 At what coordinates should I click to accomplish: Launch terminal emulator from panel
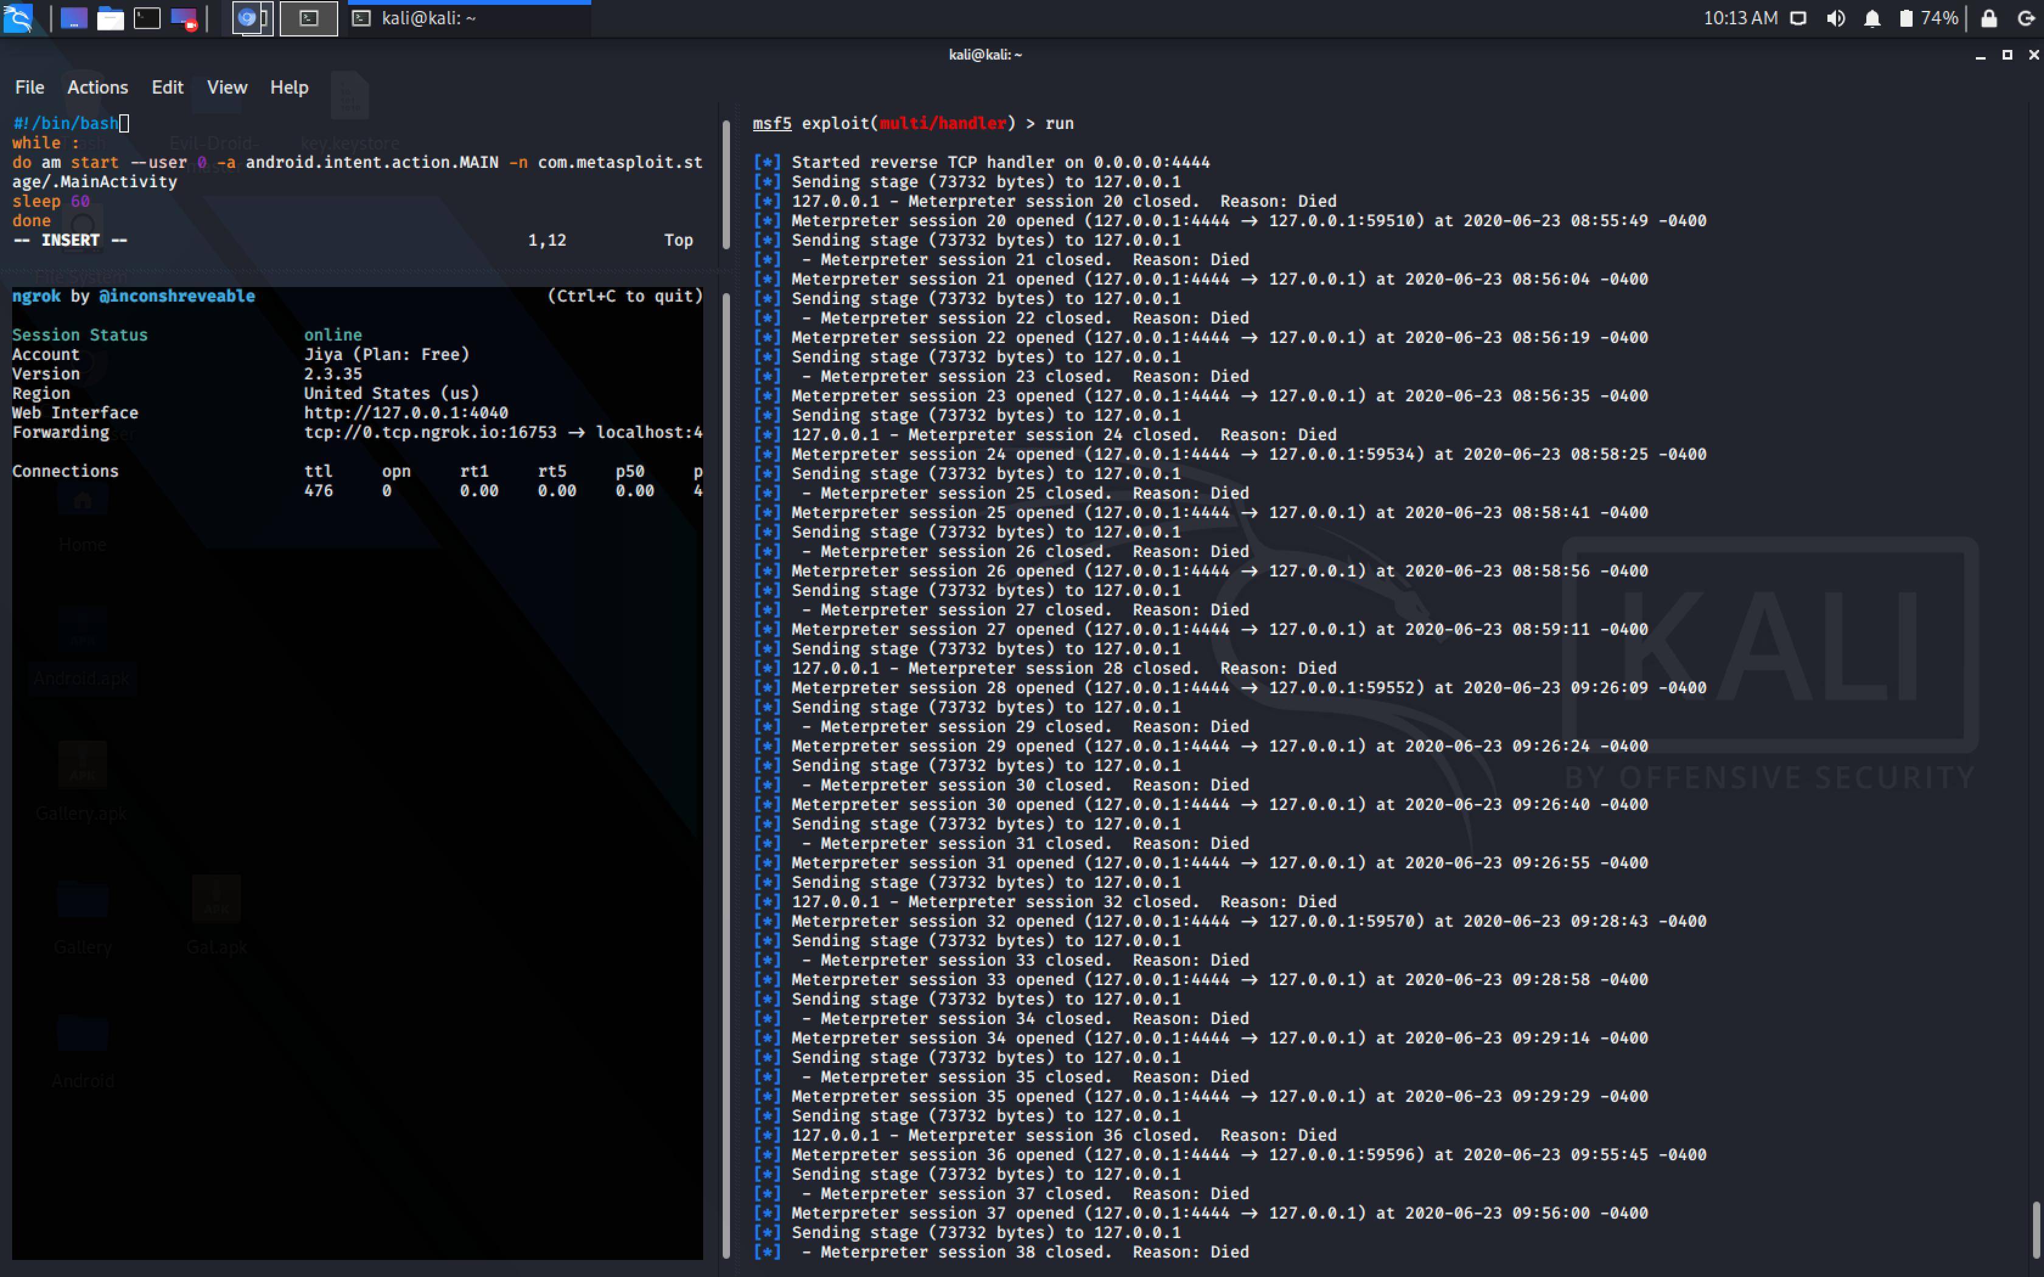coord(147,18)
